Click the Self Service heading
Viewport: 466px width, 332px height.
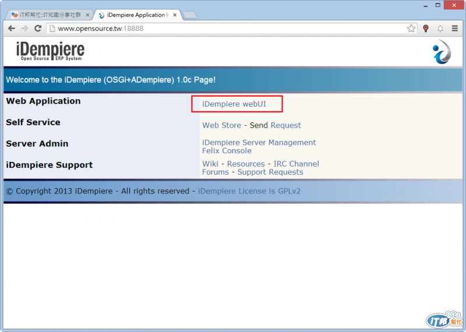[x=33, y=122]
